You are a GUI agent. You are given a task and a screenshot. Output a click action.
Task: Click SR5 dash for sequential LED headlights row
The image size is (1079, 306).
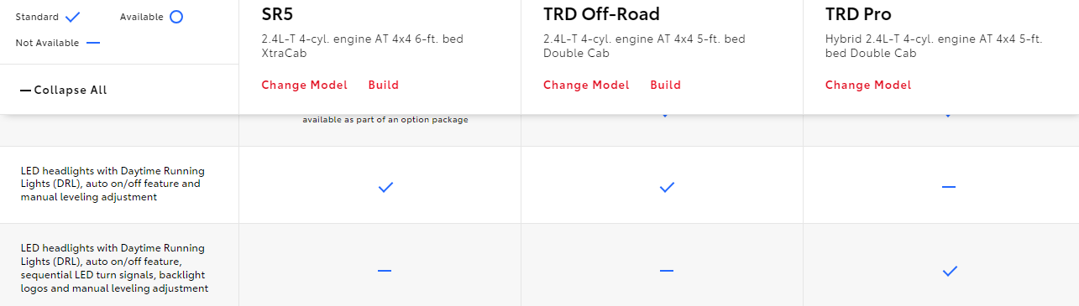[x=385, y=271]
